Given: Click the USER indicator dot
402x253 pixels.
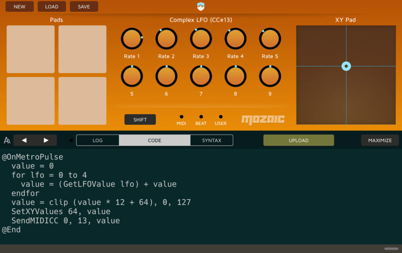Looking at the screenshot, I should [x=221, y=117].
